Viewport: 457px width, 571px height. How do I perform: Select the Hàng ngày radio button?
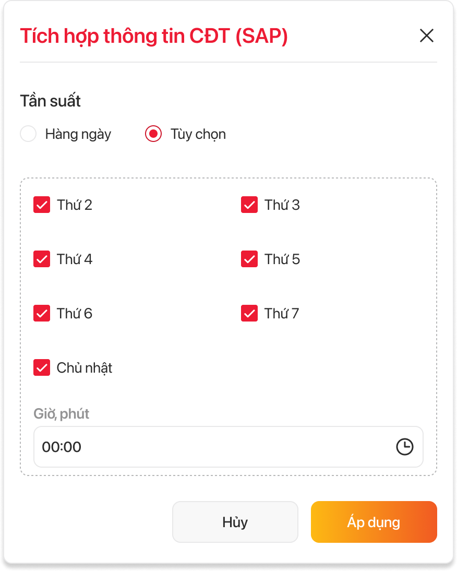pos(28,134)
